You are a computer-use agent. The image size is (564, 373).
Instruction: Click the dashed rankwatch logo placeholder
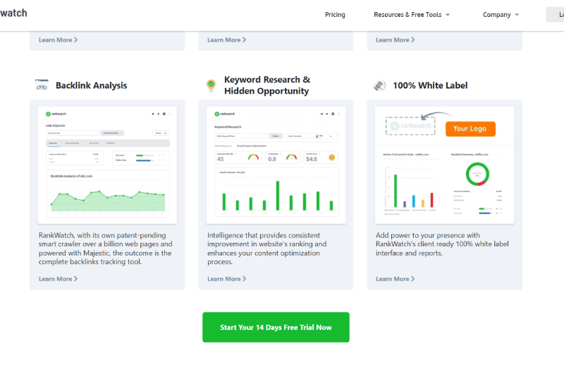pos(410,126)
